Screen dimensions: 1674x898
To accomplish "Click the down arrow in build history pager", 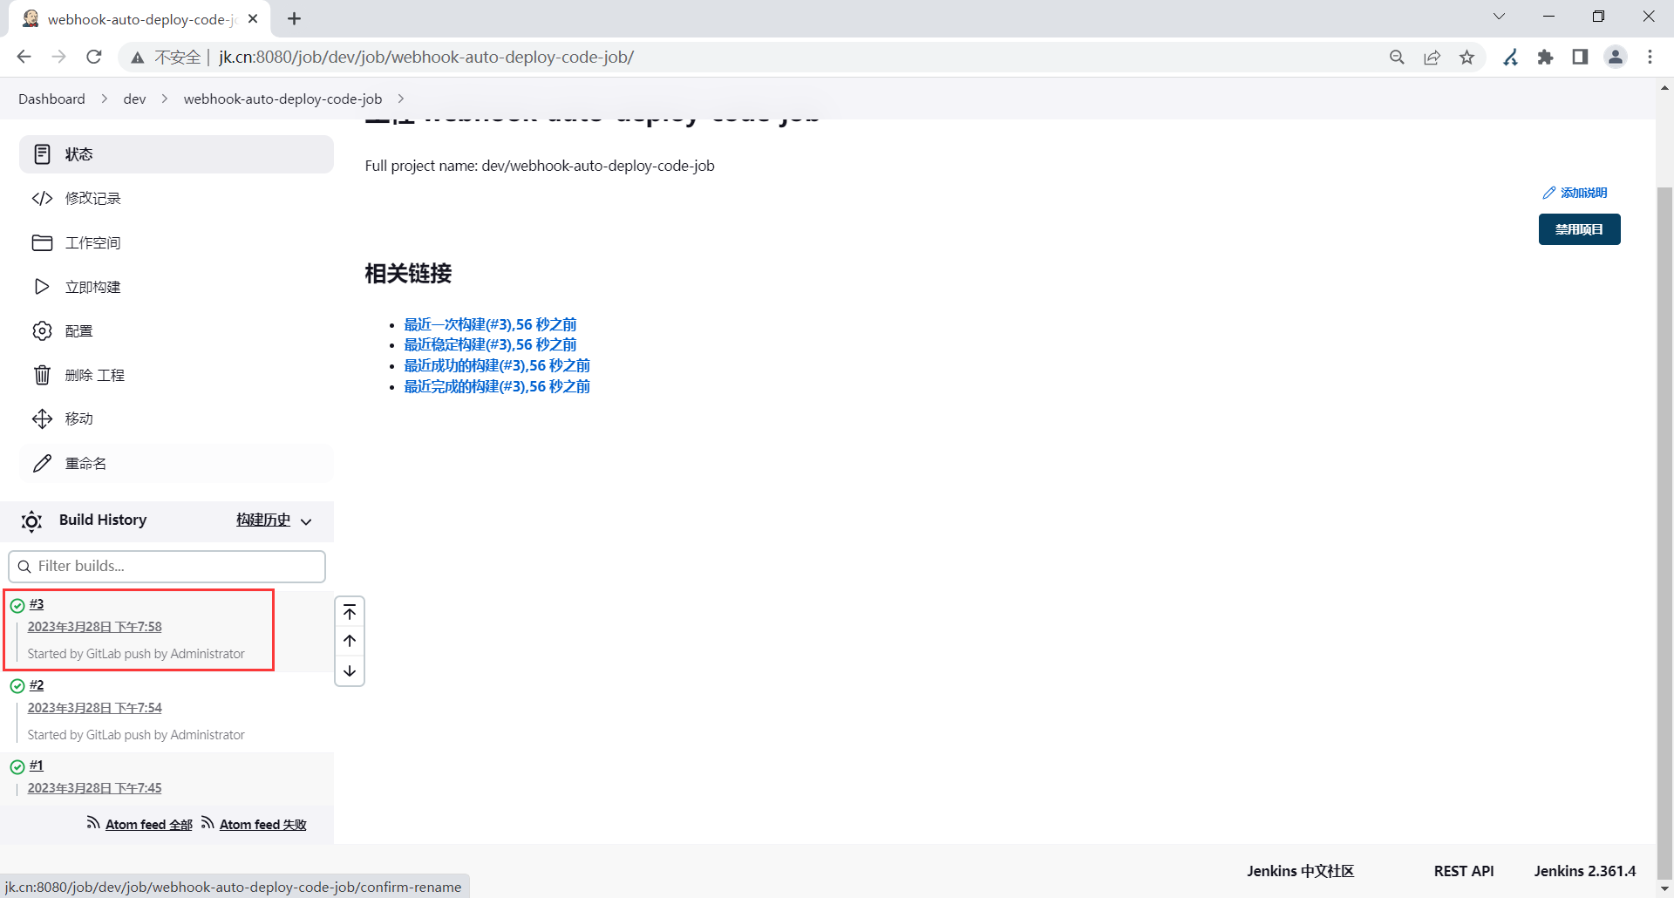I will click(x=350, y=671).
